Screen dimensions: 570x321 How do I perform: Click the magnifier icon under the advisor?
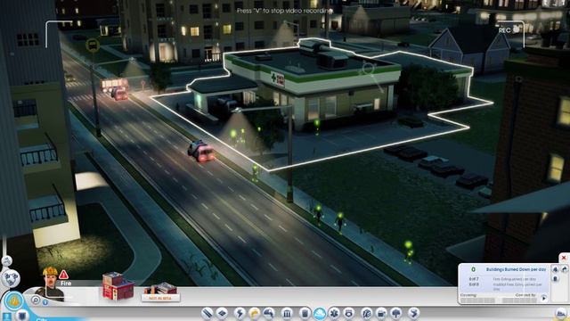click(x=36, y=300)
